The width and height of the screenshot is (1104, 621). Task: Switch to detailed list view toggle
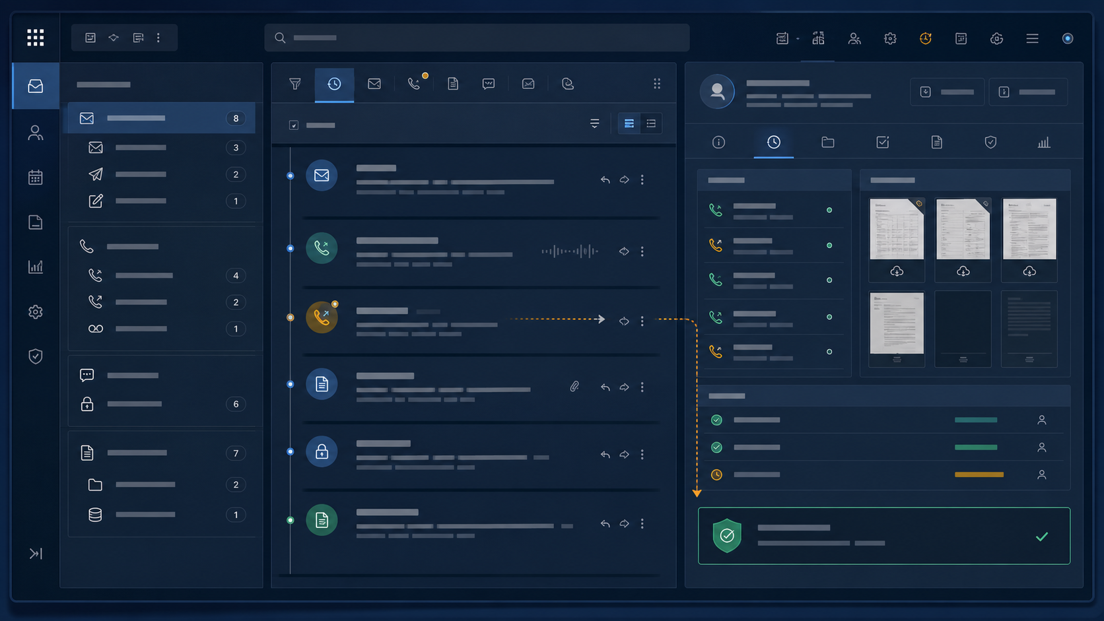pyautogui.click(x=629, y=123)
